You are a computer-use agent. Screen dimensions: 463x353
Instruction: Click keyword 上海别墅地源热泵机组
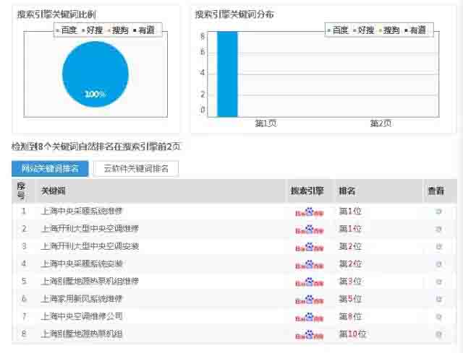coord(82,334)
